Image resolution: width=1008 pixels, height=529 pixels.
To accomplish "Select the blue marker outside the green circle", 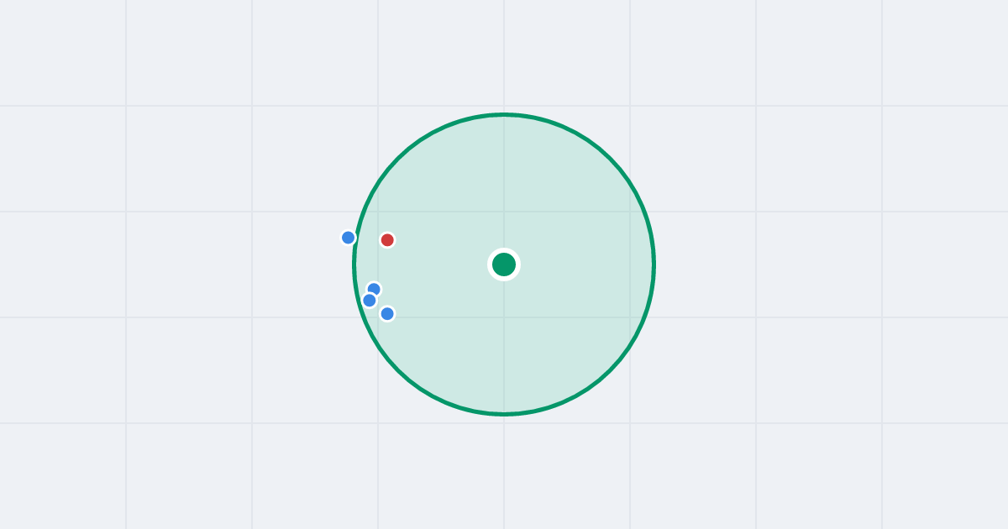I will [349, 238].
